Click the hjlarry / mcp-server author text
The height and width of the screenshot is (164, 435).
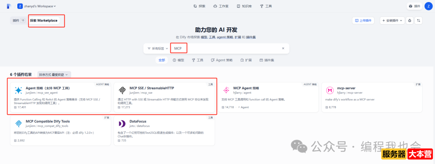click(350, 92)
